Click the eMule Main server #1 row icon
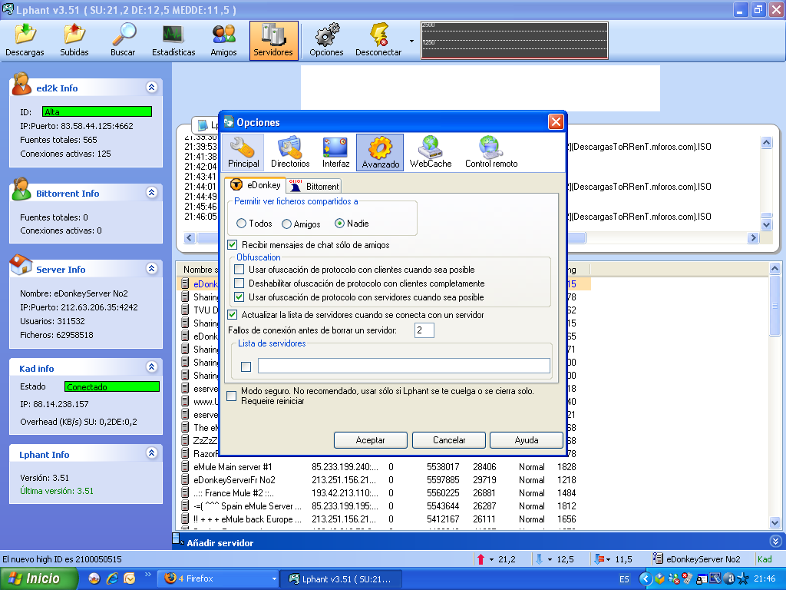This screenshot has height=590, width=786. tap(185, 466)
